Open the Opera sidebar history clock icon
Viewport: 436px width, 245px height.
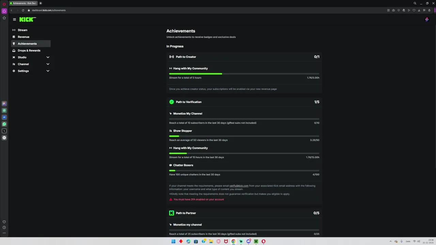point(4,227)
